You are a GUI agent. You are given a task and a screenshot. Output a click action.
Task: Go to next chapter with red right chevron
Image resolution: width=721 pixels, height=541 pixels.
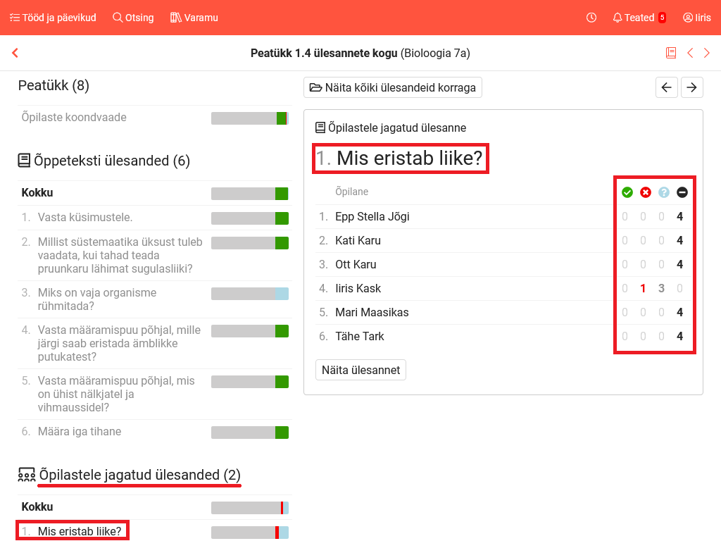(707, 53)
